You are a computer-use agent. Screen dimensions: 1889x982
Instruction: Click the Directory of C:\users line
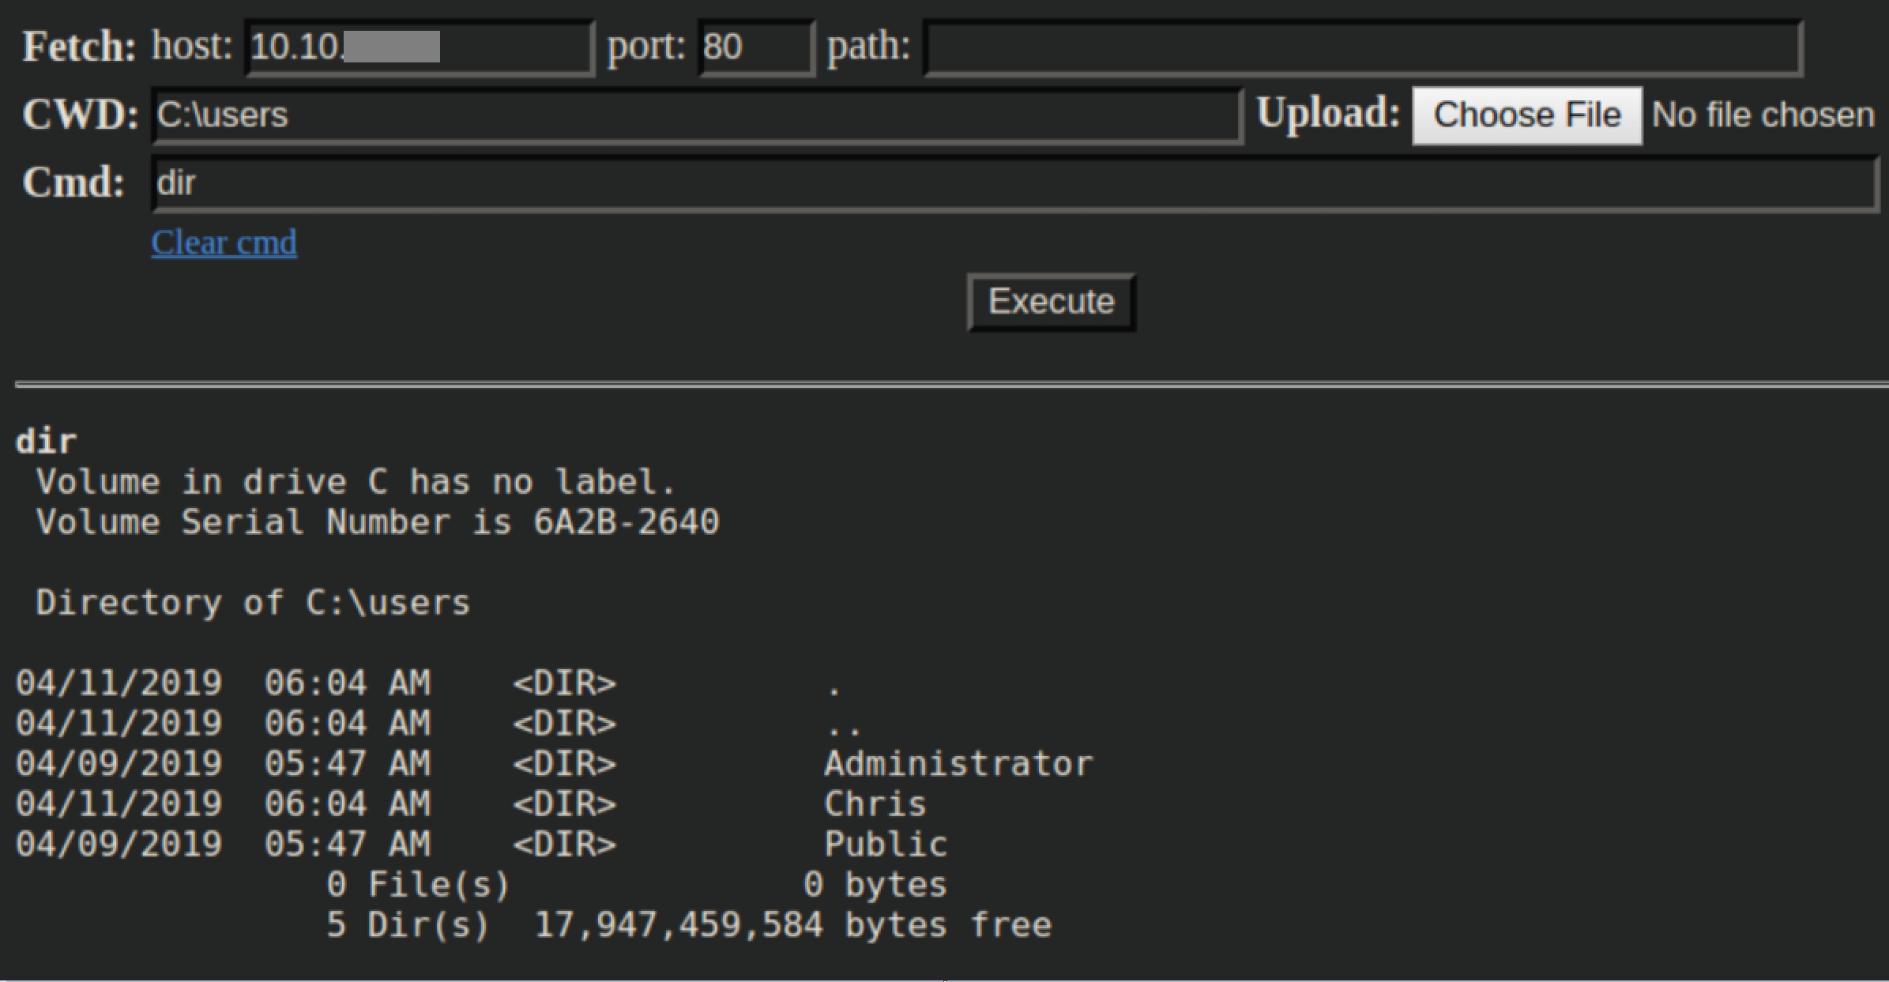click(x=253, y=603)
